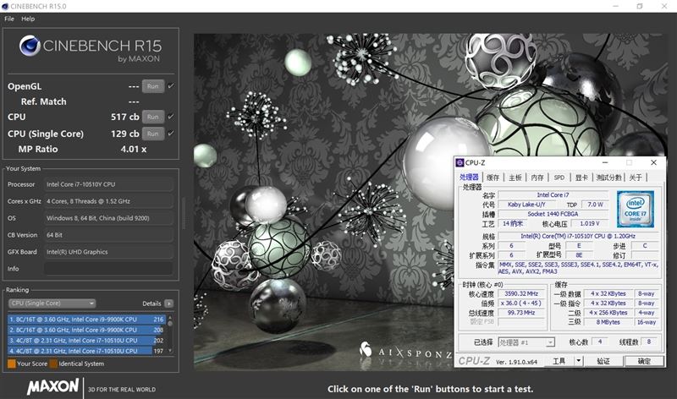Image resolution: width=677 pixels, height=399 pixels.
Task: Switch to CPU-Z 测试分数 tab
Action: click(608, 178)
